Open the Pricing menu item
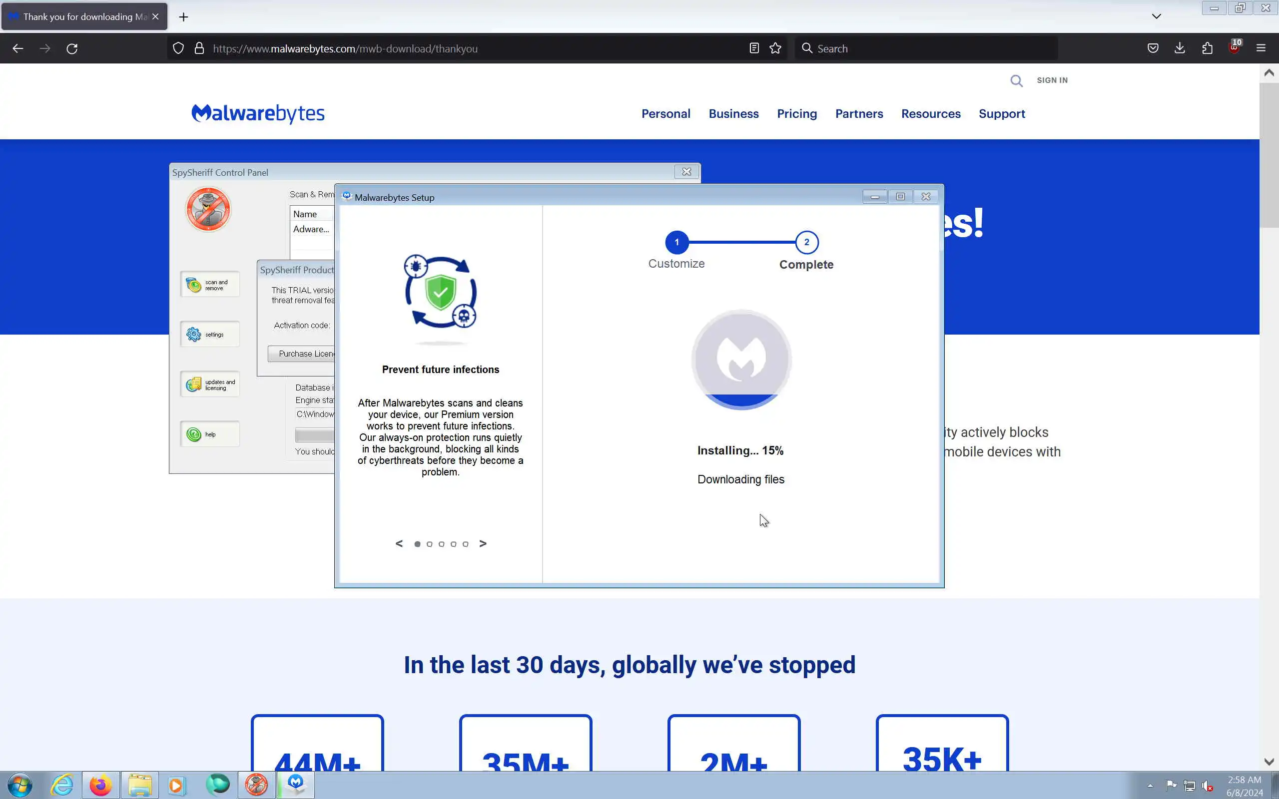 tap(796, 114)
